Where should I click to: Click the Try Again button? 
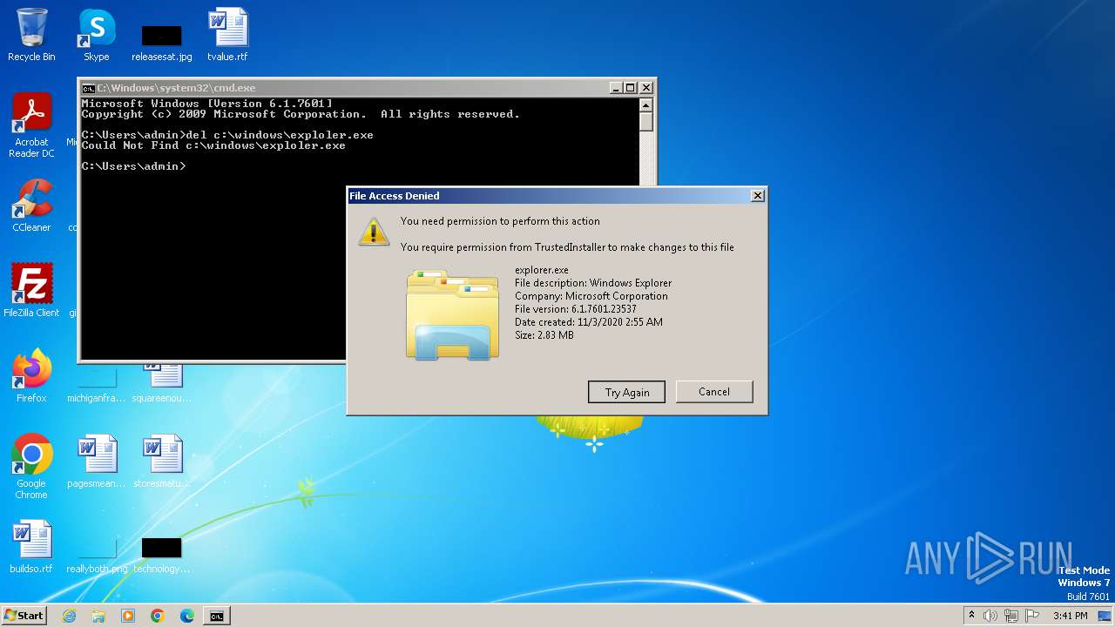626,392
